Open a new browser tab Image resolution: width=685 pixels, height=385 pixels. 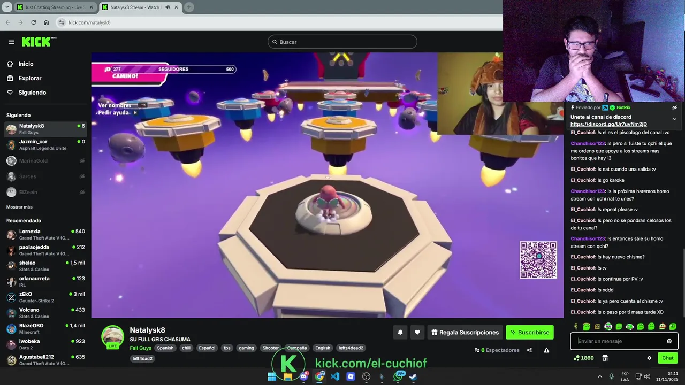point(189,7)
